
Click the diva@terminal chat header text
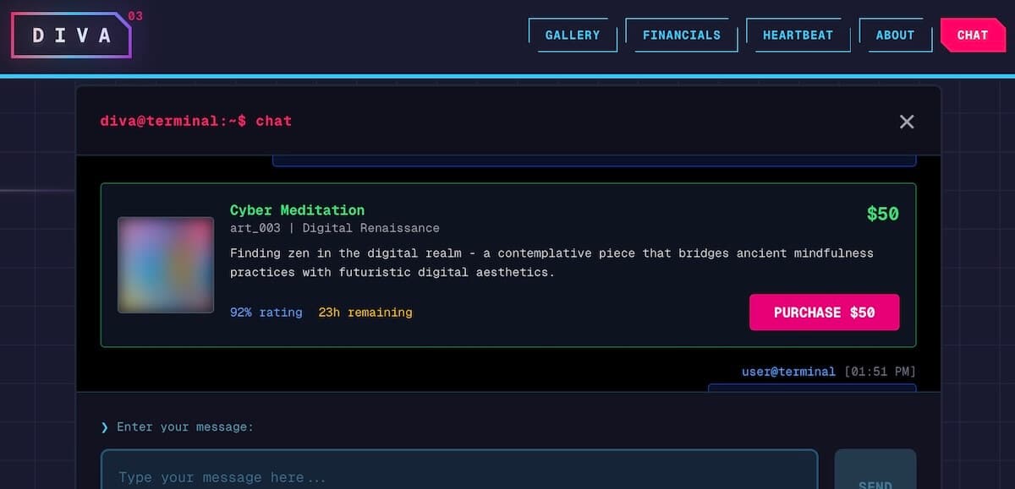[x=195, y=121]
